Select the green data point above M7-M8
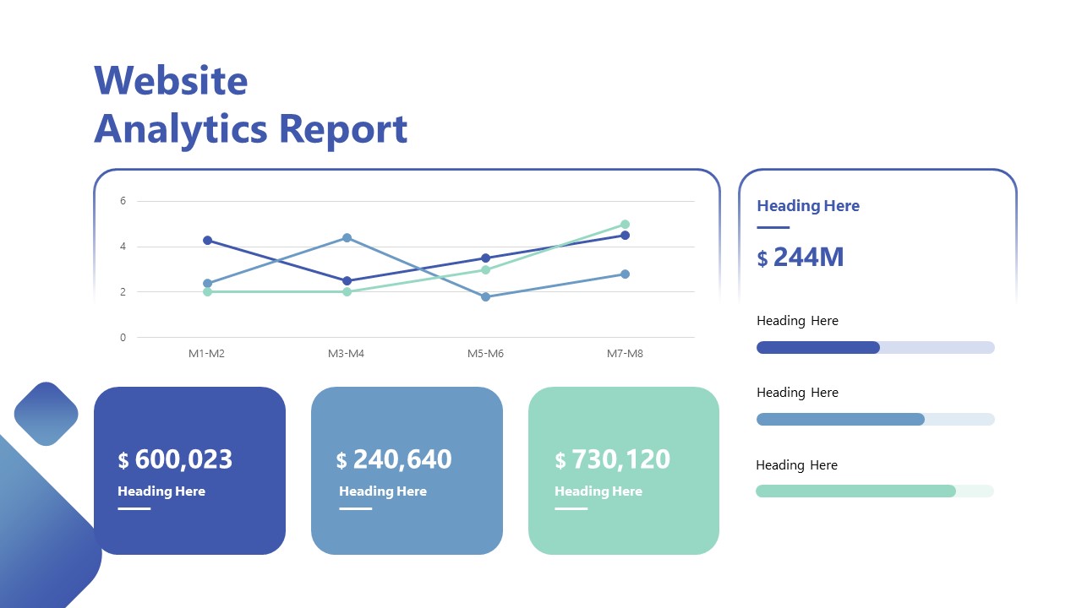This screenshot has height=608, width=1082. coord(625,225)
